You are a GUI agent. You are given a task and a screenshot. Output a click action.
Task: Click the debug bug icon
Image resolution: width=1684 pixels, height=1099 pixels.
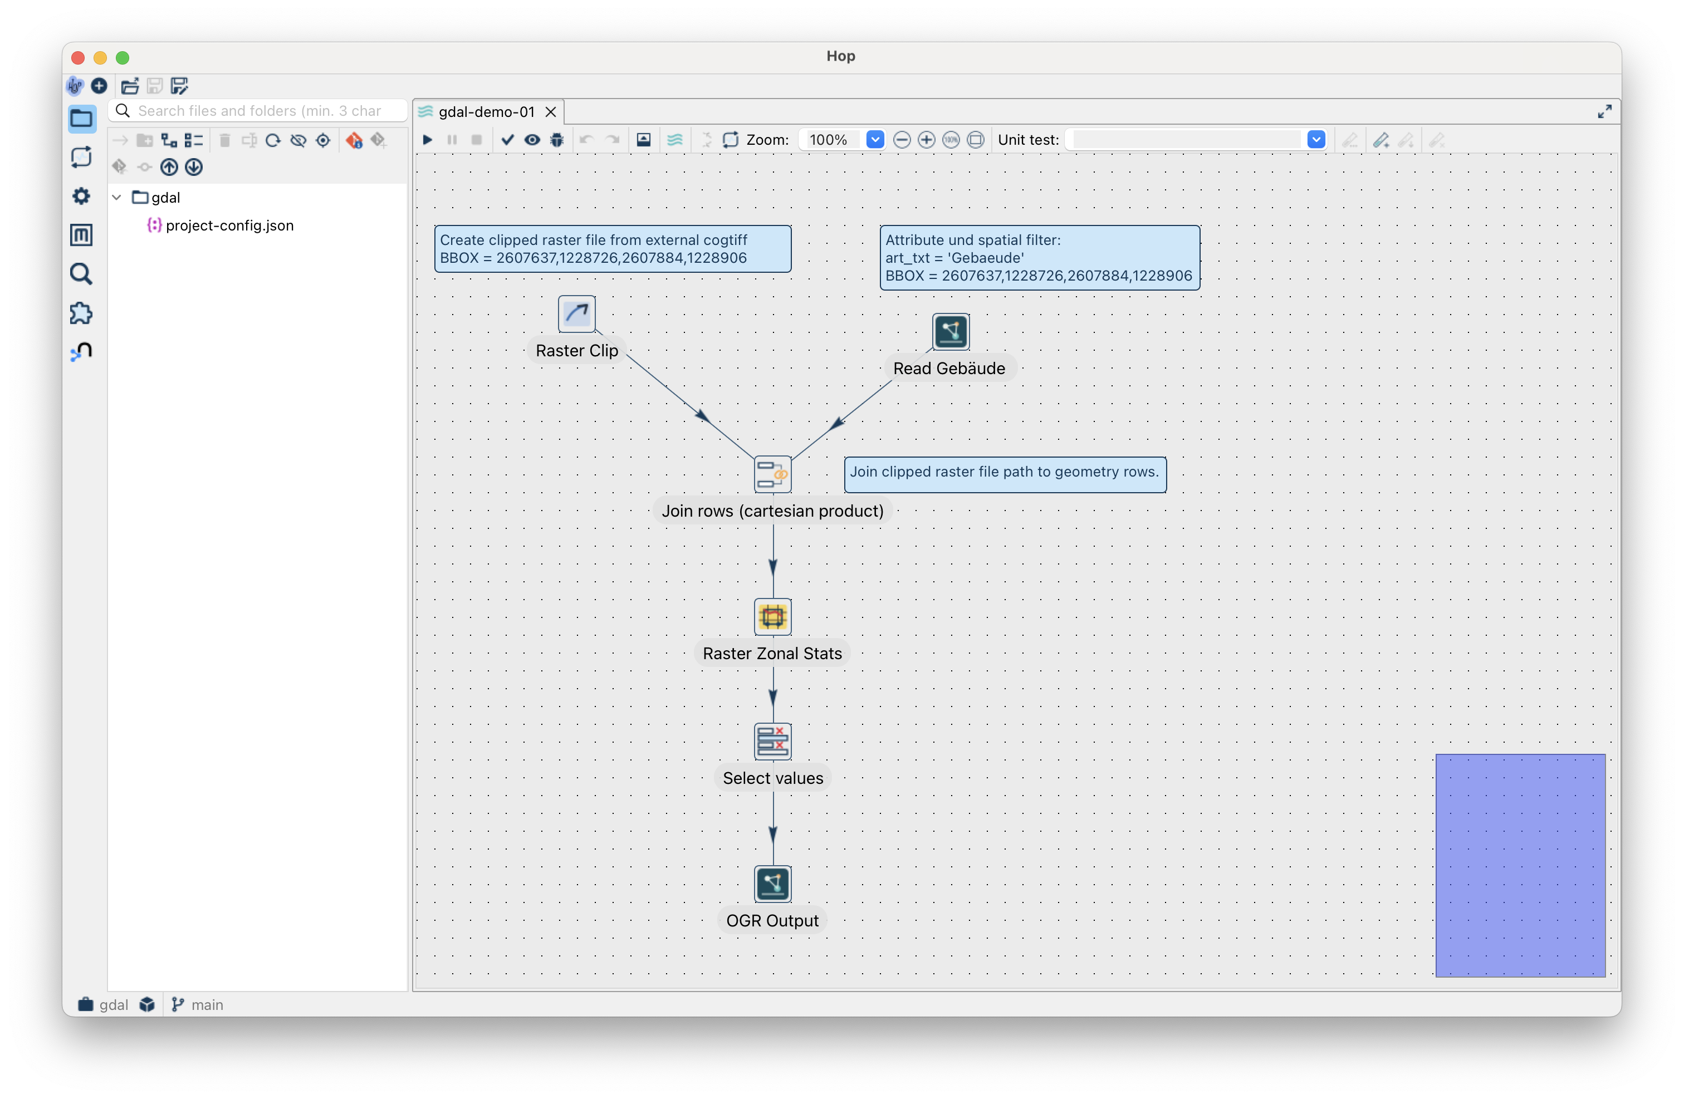pyautogui.click(x=557, y=140)
